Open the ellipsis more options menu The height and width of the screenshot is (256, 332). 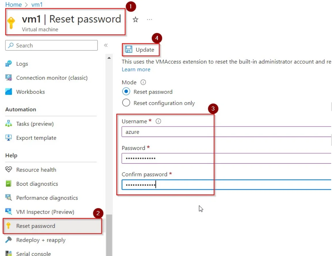point(149,19)
